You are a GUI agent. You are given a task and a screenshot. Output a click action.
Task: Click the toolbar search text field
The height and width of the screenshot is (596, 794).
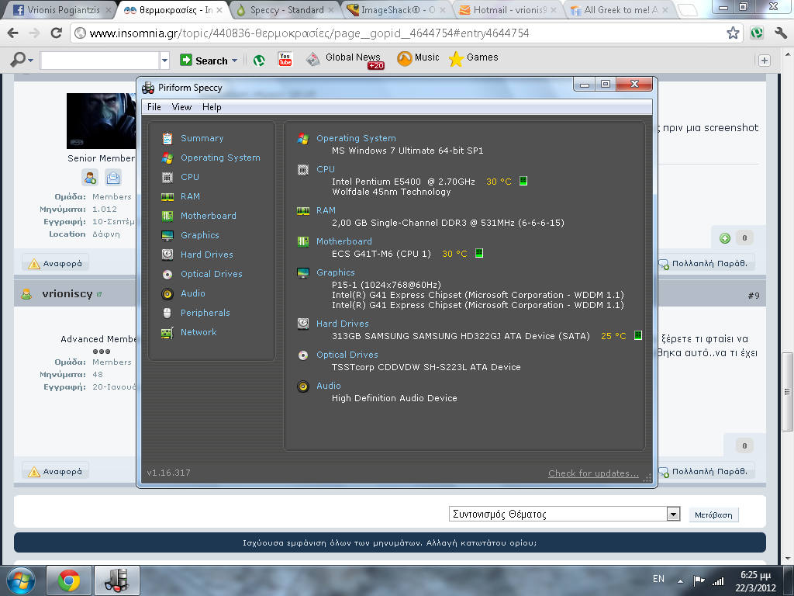pyautogui.click(x=100, y=61)
